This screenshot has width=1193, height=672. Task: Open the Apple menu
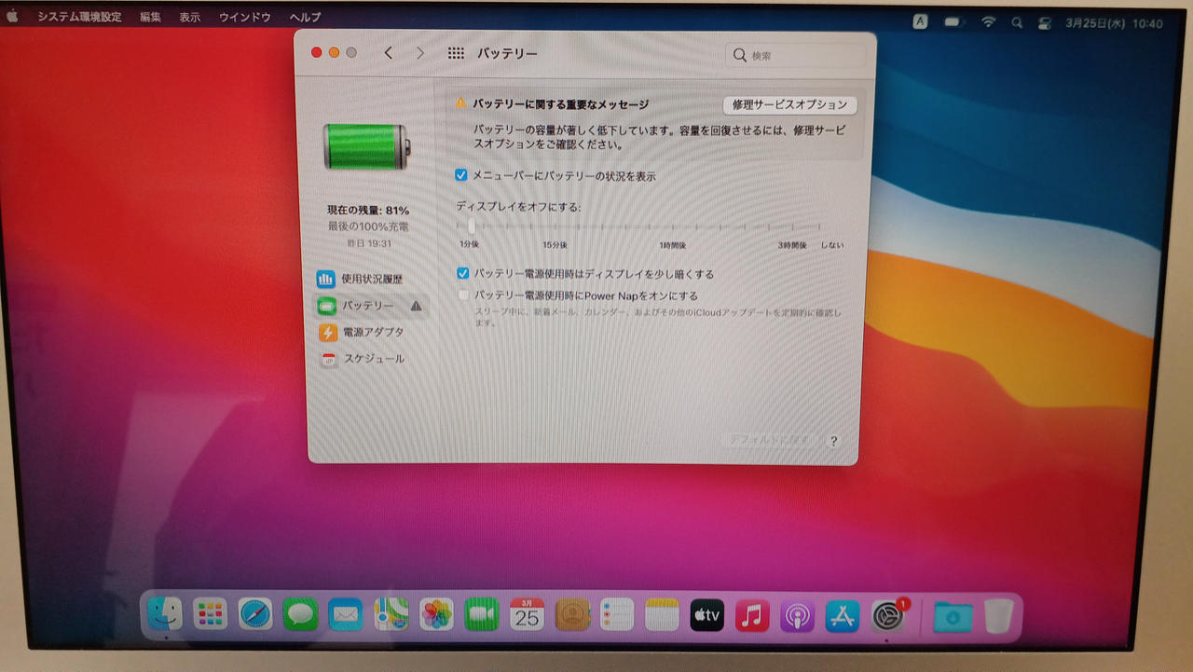(13, 17)
